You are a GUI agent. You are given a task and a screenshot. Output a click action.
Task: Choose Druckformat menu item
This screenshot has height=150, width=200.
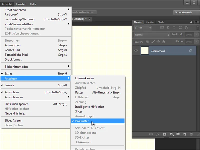click(x=36, y=59)
